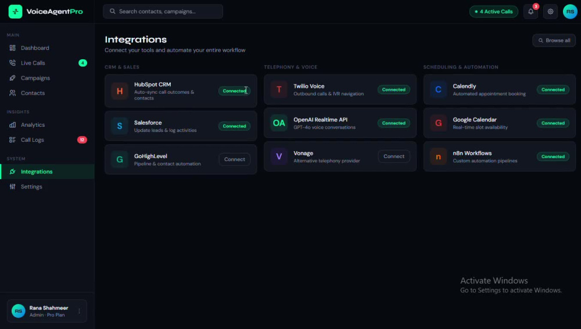Image resolution: width=581 pixels, height=329 pixels.
Task: Click Connect for Vonage
Action: click(394, 156)
